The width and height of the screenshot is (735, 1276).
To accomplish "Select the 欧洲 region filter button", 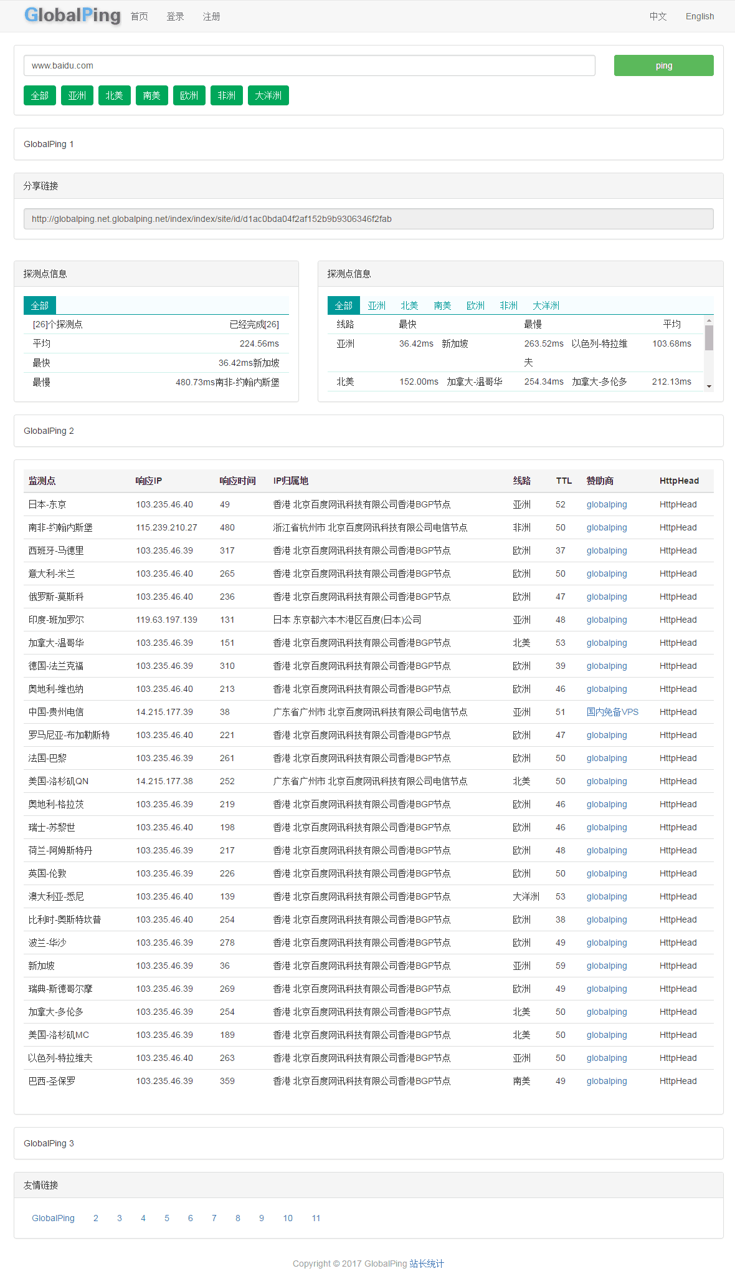I will coord(189,95).
